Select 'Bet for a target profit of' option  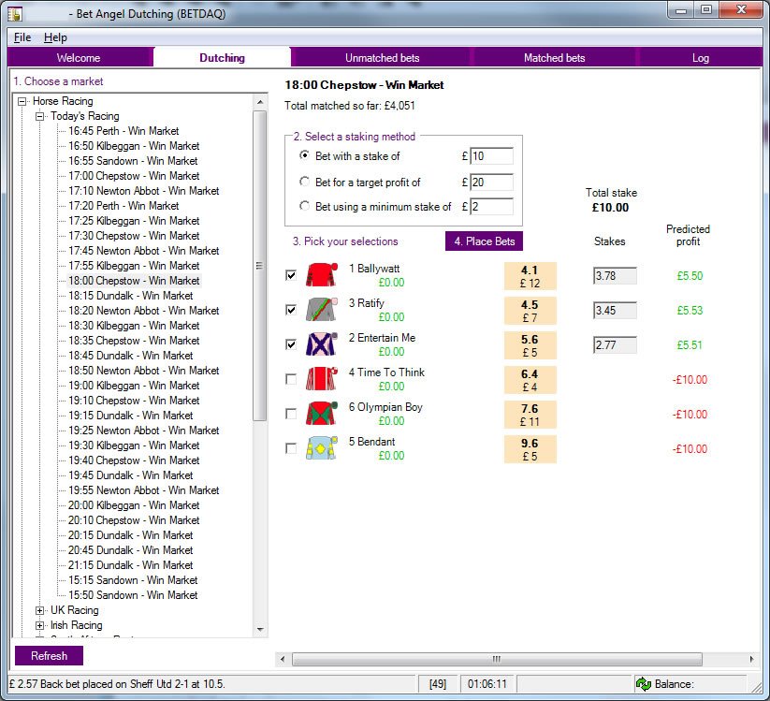point(305,183)
